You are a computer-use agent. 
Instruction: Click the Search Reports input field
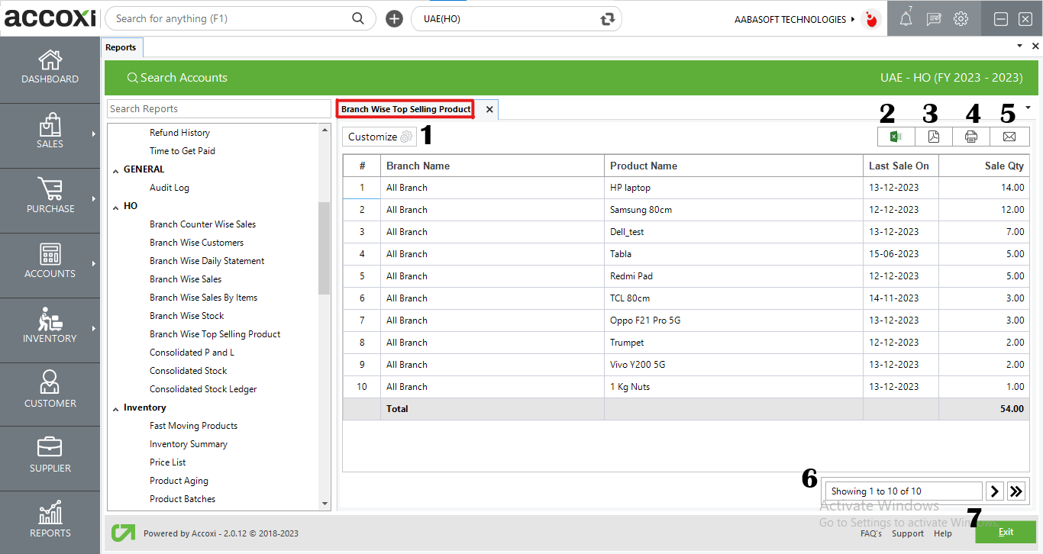coord(218,109)
